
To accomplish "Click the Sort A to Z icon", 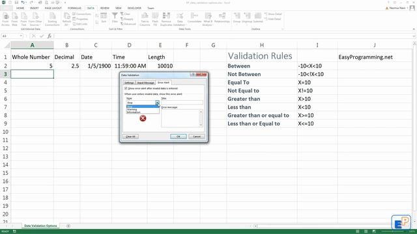I will 97,16.
